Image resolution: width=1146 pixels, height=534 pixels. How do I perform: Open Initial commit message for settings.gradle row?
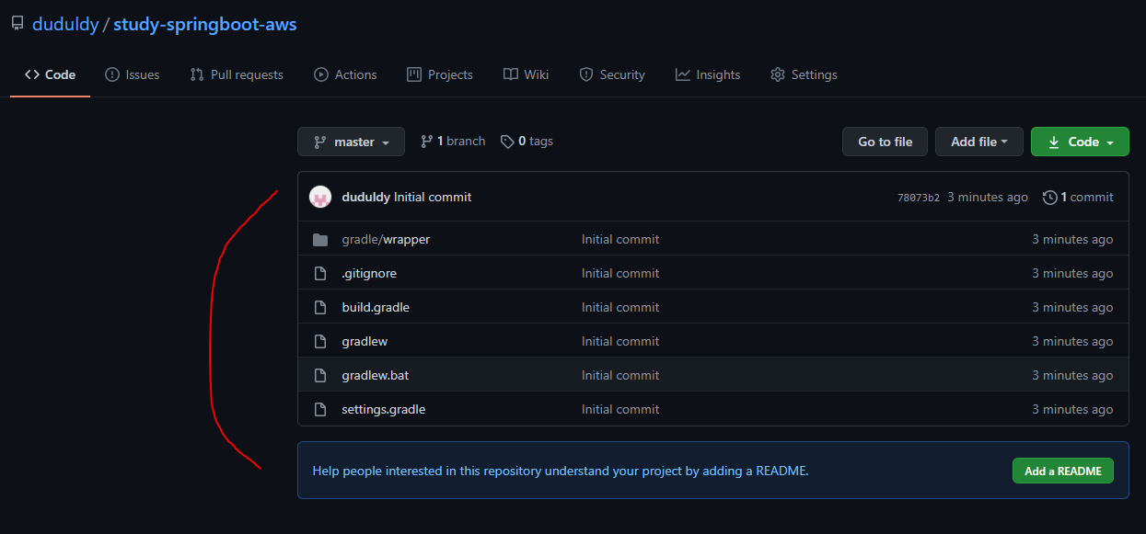620,409
